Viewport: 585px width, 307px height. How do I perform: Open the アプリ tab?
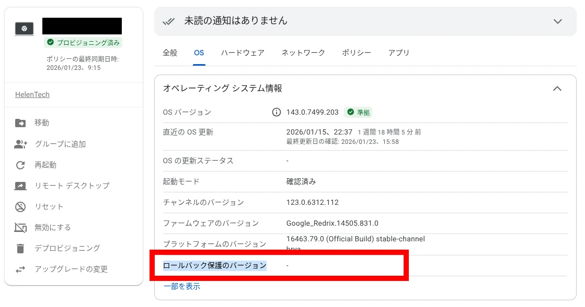(x=399, y=53)
